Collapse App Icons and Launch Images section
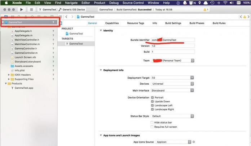Screen dimensions: 251x146 click(101, 135)
